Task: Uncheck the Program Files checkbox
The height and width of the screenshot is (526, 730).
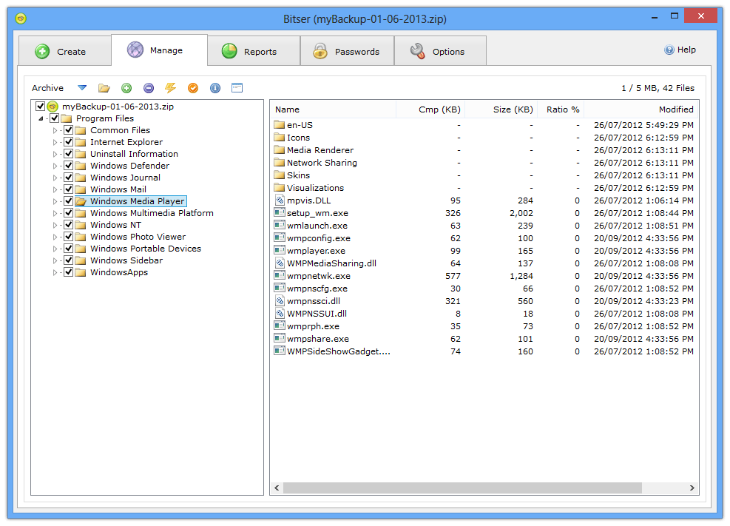Action: coord(55,118)
